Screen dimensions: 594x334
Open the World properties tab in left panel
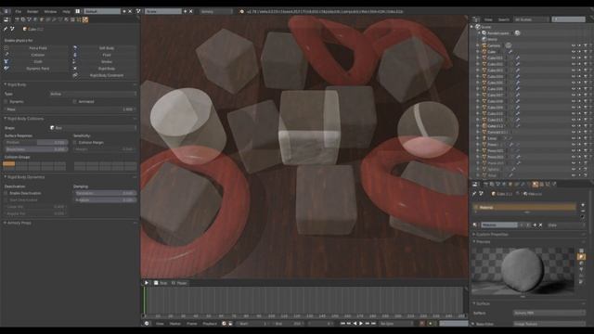(x=35, y=19)
